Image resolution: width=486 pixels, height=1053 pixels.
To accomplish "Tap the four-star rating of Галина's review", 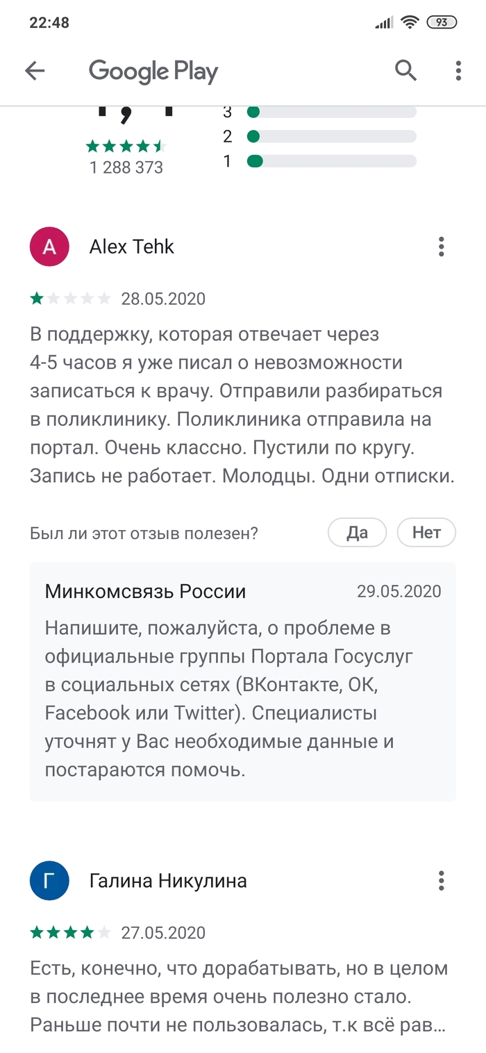I will [x=70, y=932].
